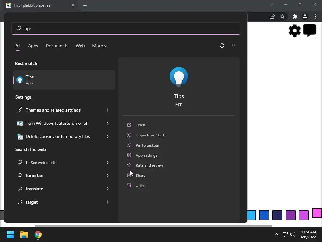Open the More filter dropdown
The image size is (322, 242).
click(100, 46)
